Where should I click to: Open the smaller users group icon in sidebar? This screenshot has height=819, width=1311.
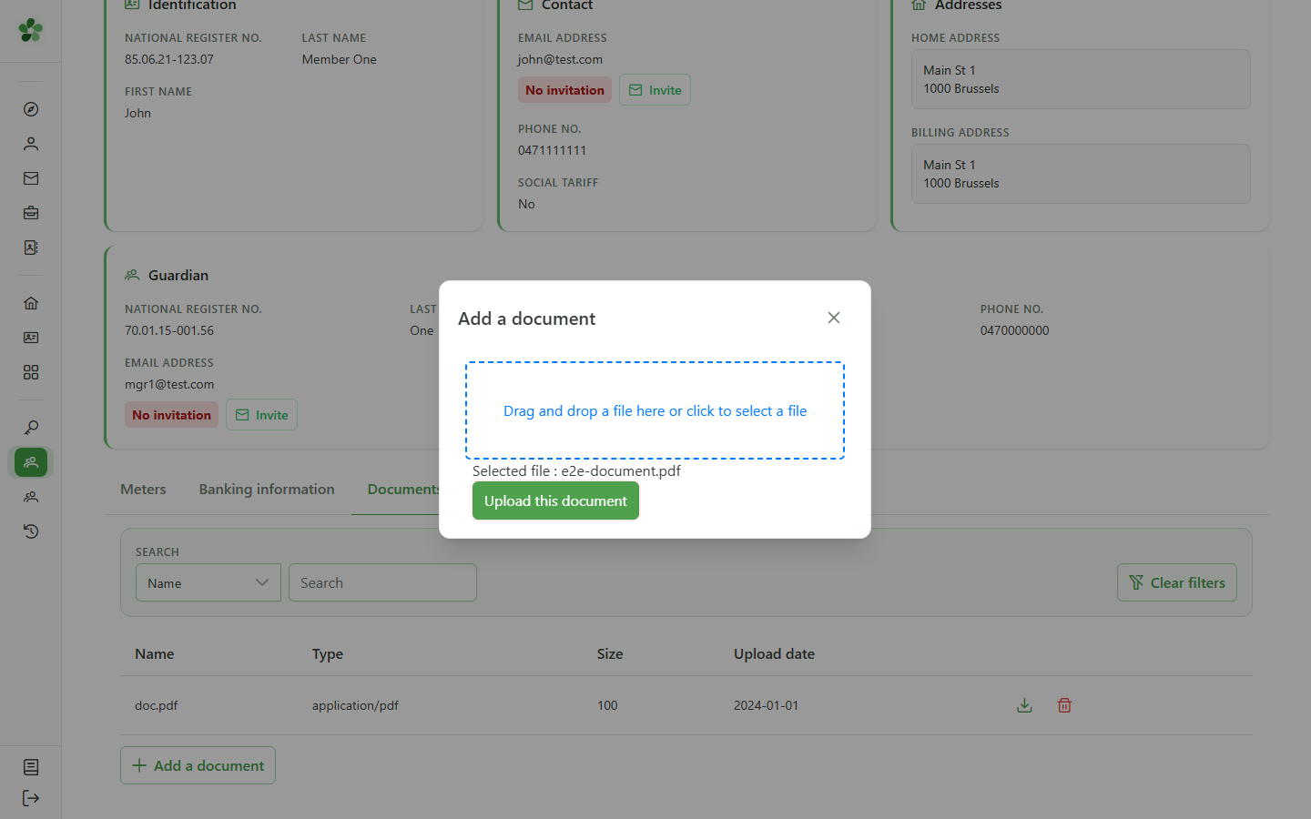pyautogui.click(x=31, y=497)
